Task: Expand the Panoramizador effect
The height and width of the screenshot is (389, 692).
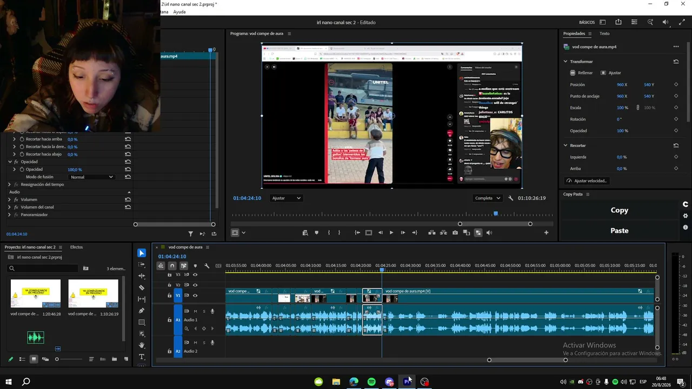Action: (9, 215)
